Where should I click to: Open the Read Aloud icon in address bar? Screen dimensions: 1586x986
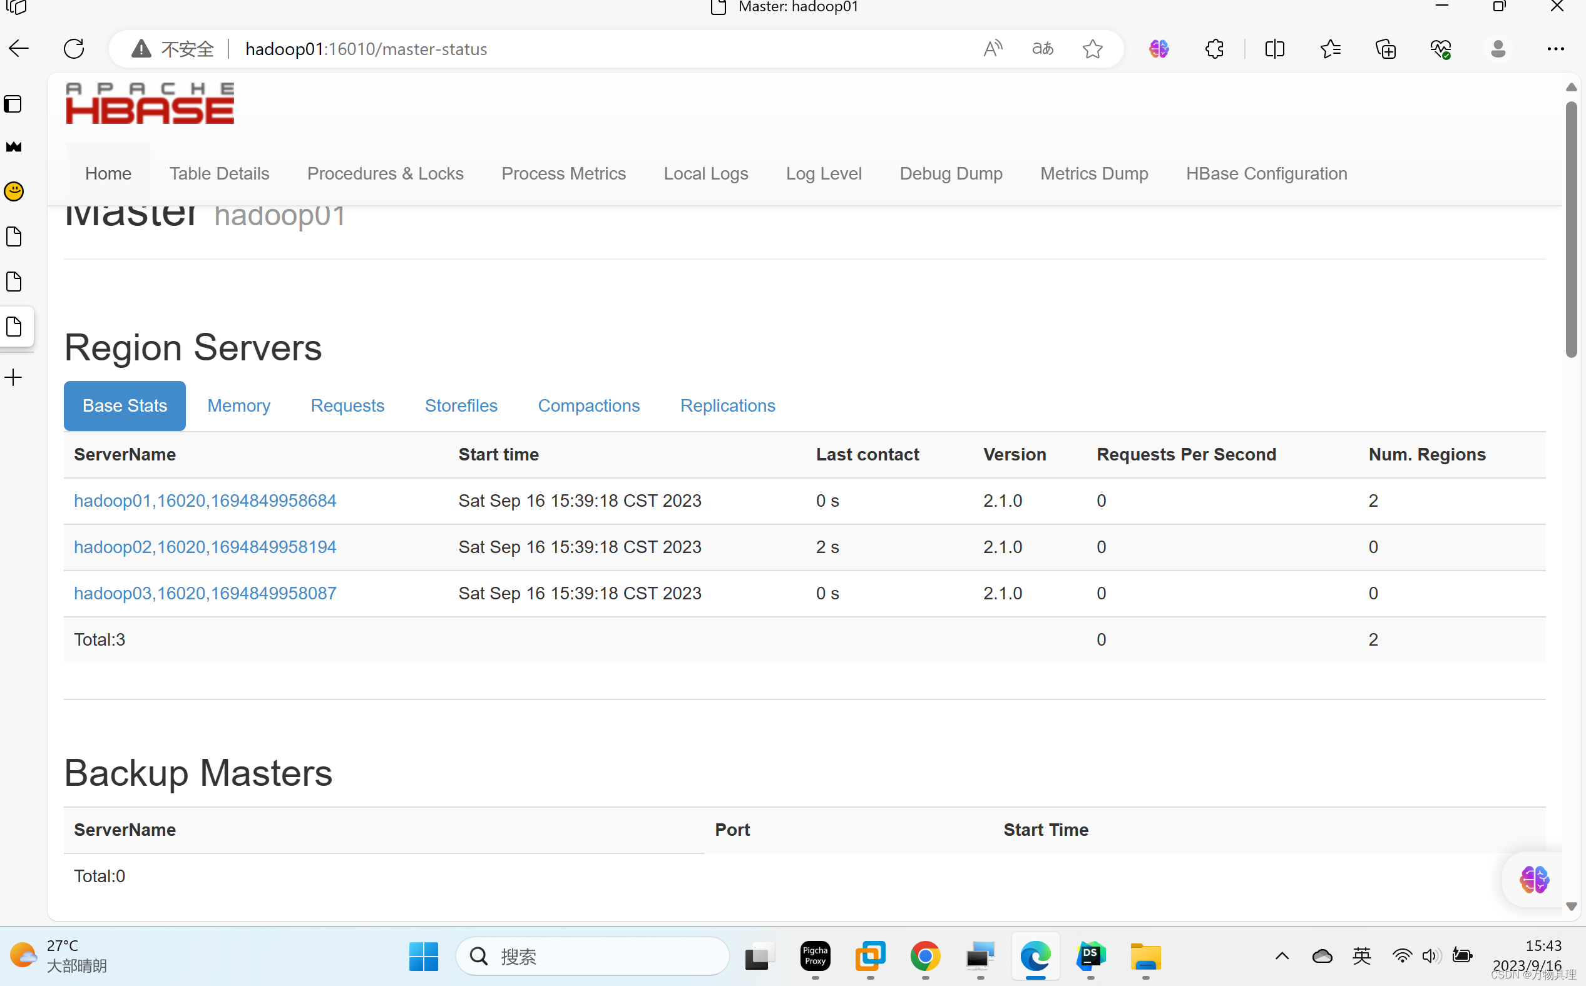[992, 48]
